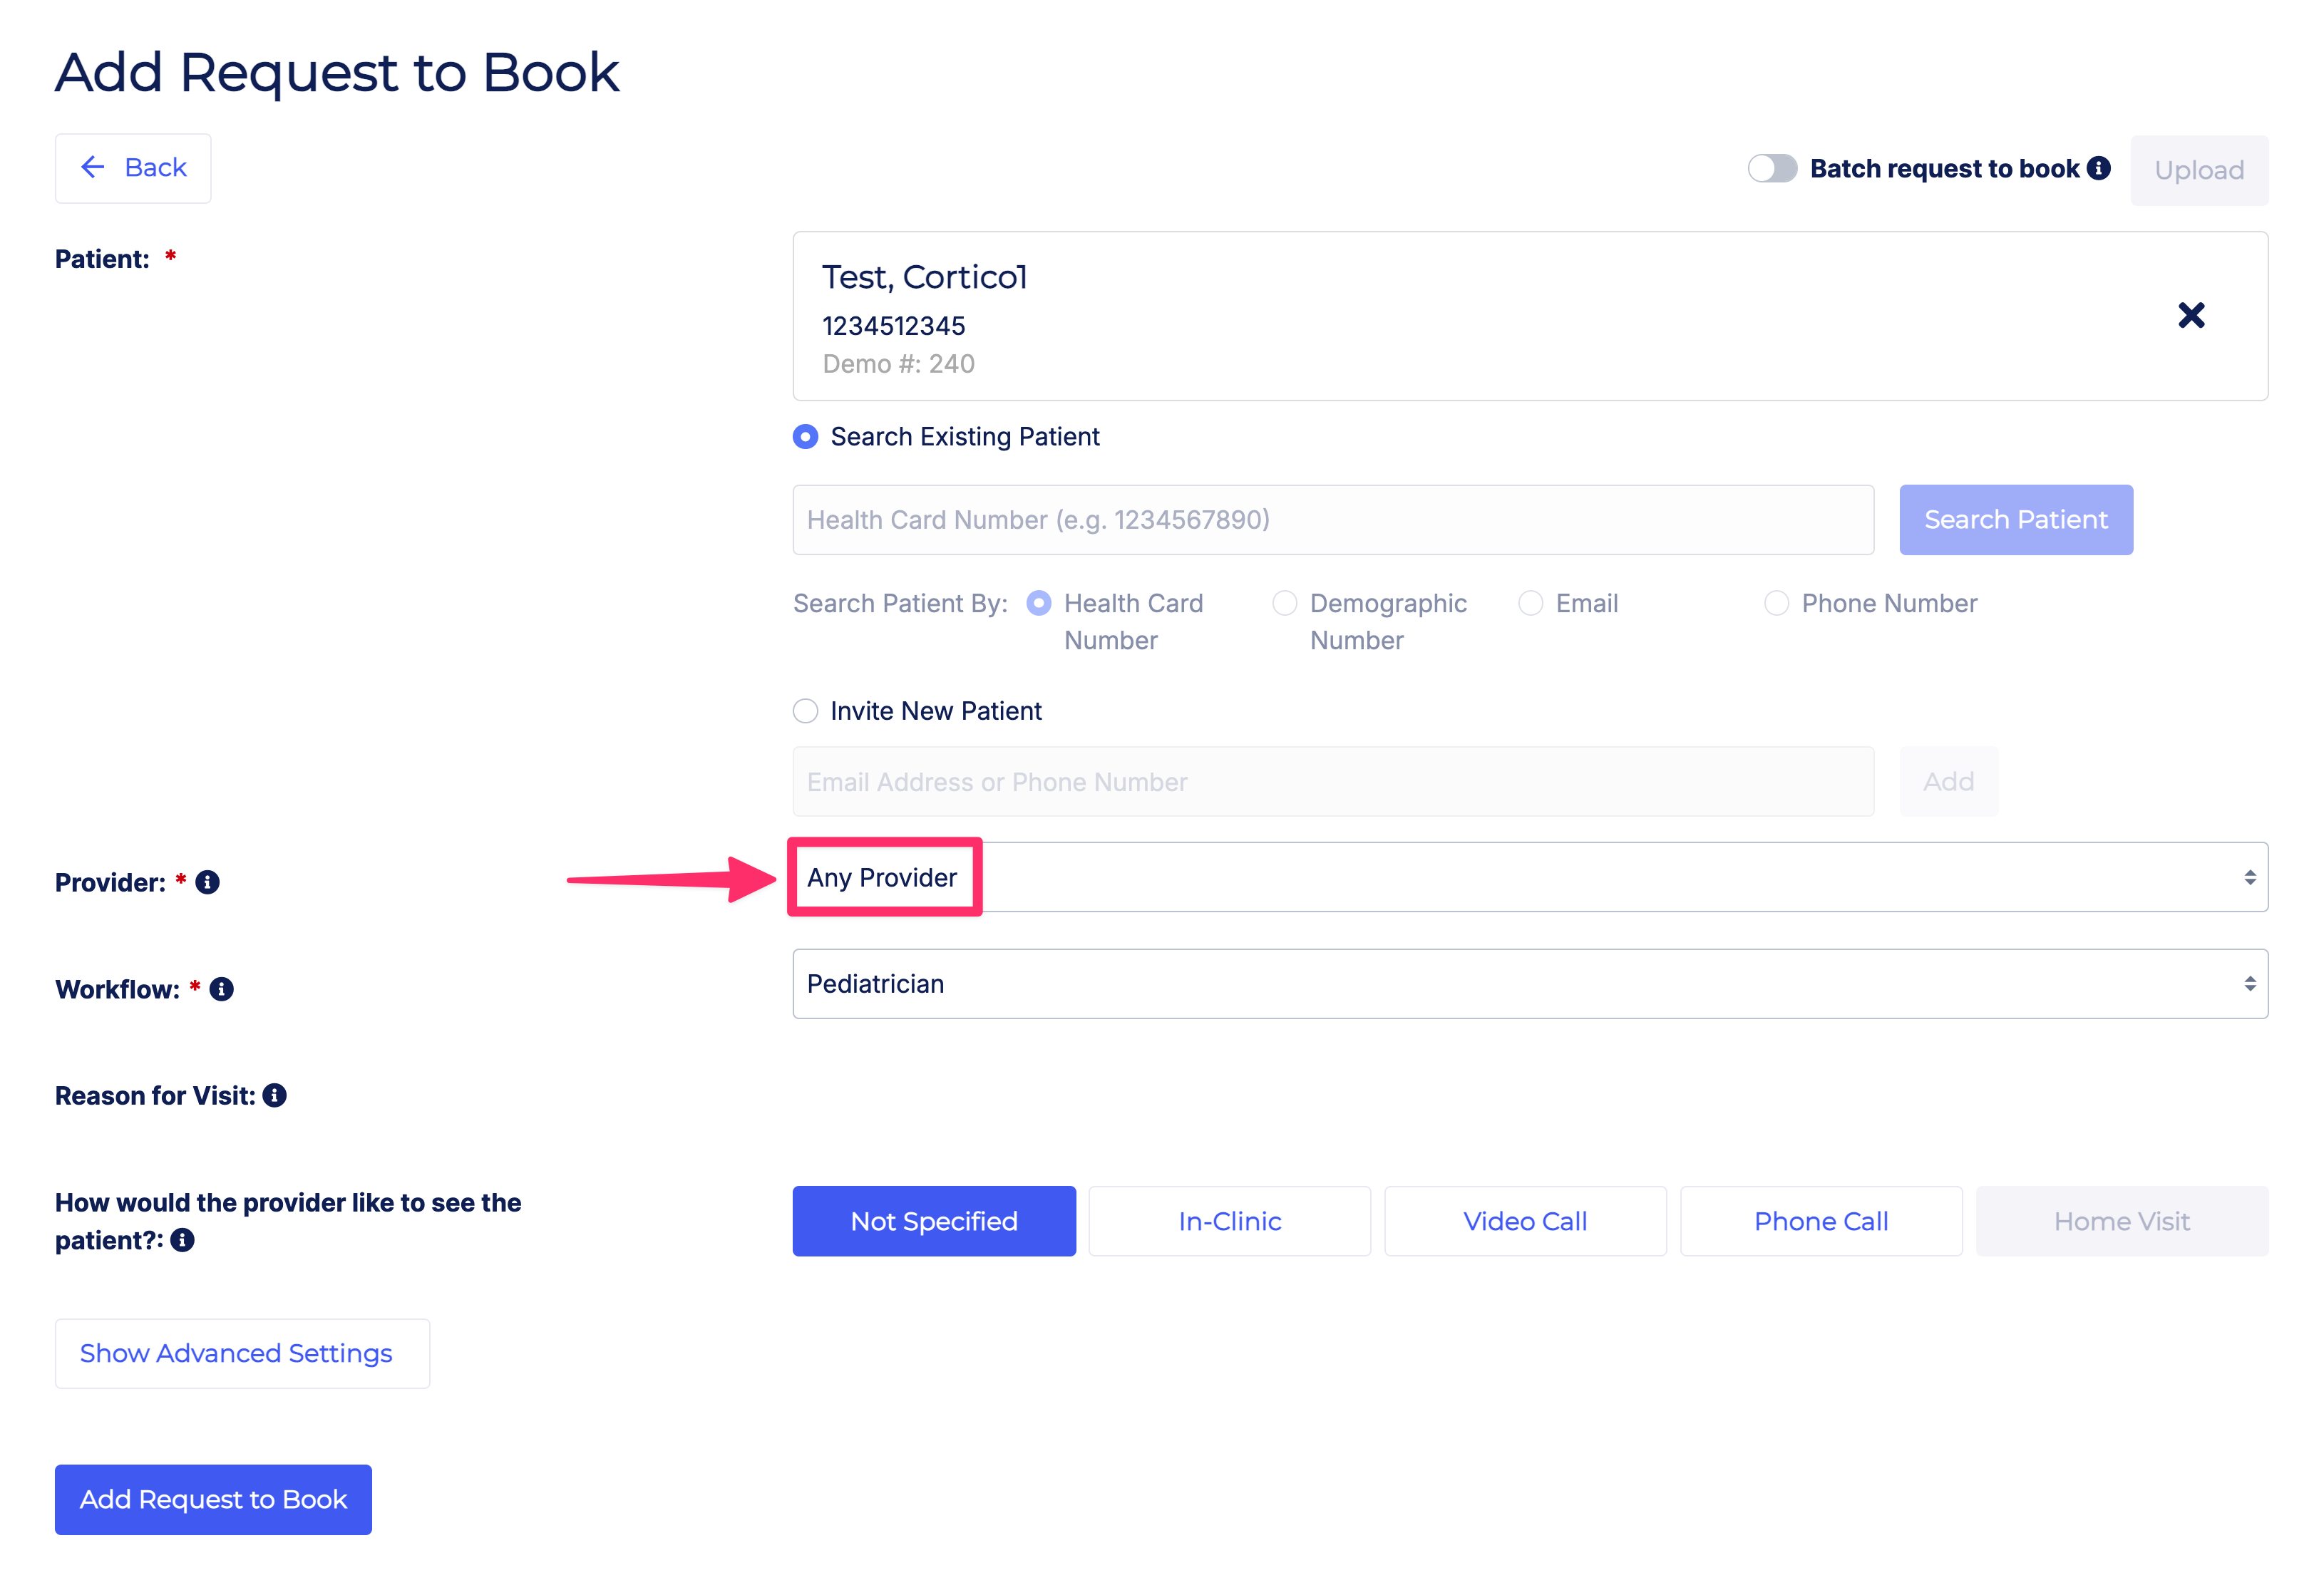The width and height of the screenshot is (2324, 1595).
Task: Expand Show Advanced Settings
Action: [x=242, y=1353]
